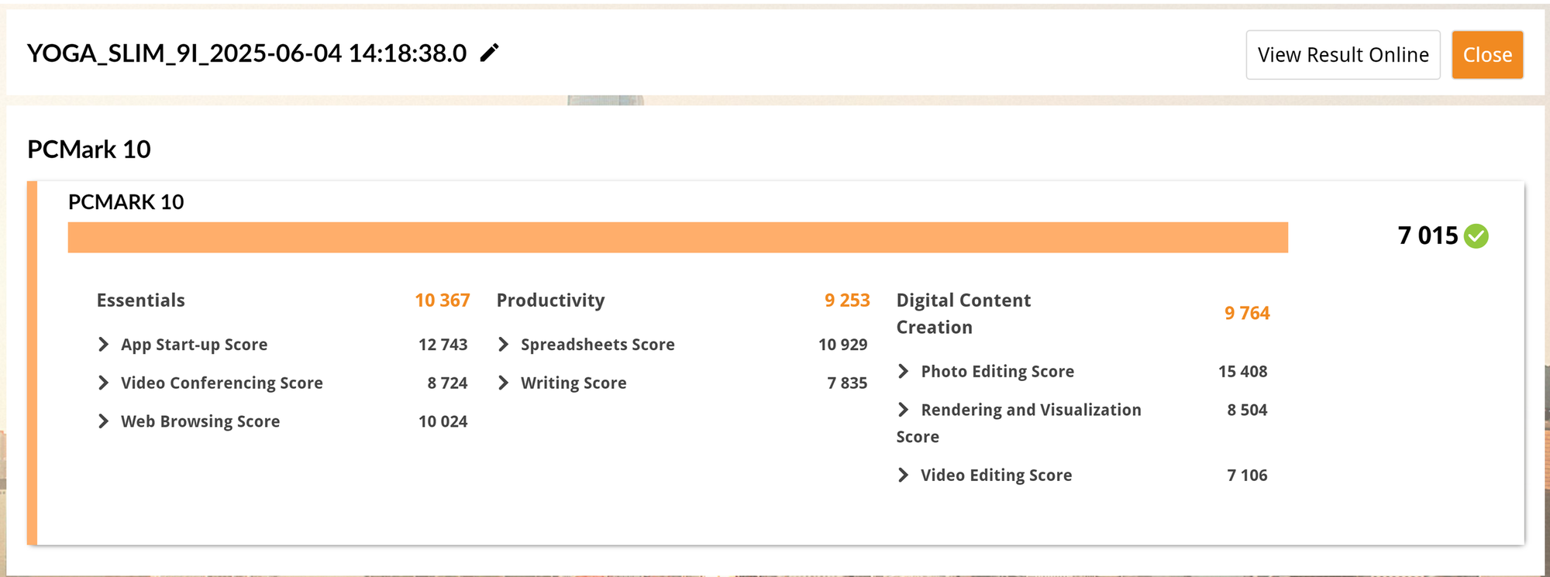Viewport: 1550px width, 577px height.
Task: Open View Result Online
Action: click(1343, 55)
